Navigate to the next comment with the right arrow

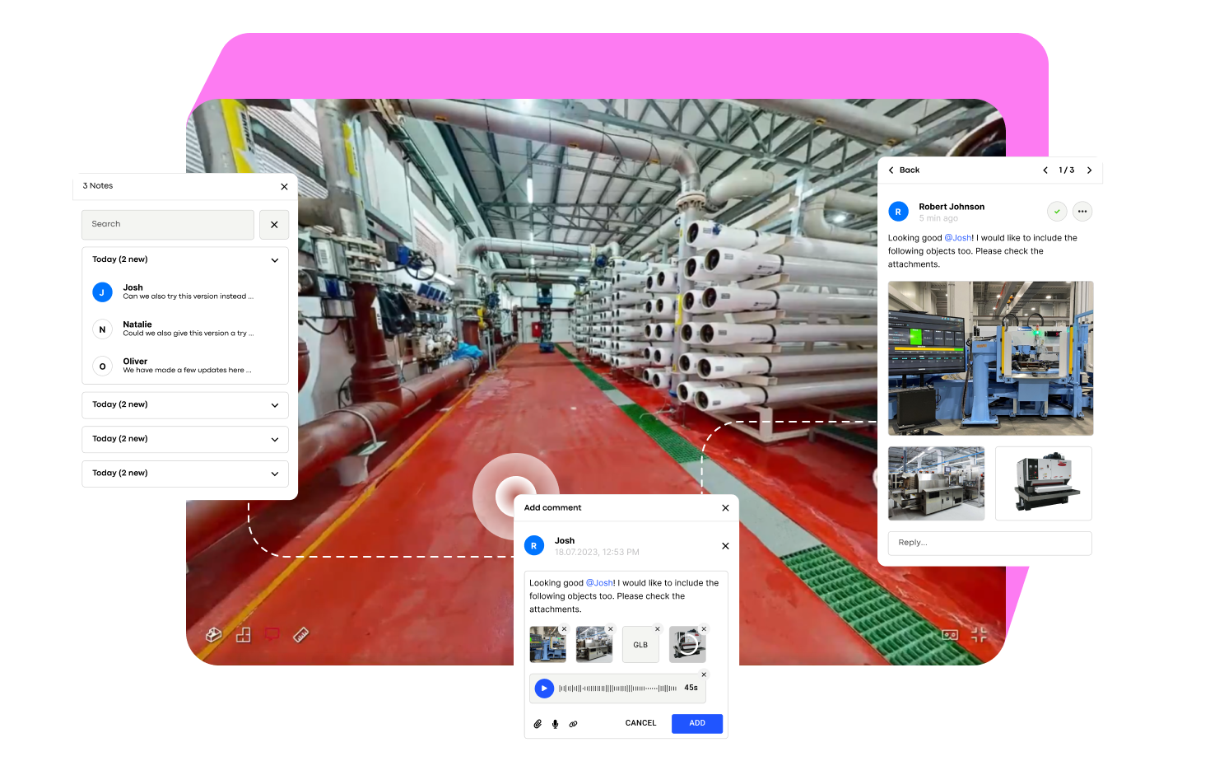[x=1089, y=170]
